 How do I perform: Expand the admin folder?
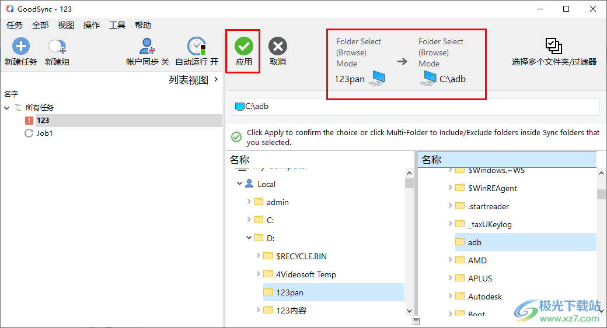(249, 201)
